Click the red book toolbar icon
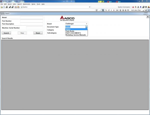This screenshot has width=150, height=115. point(16,7)
